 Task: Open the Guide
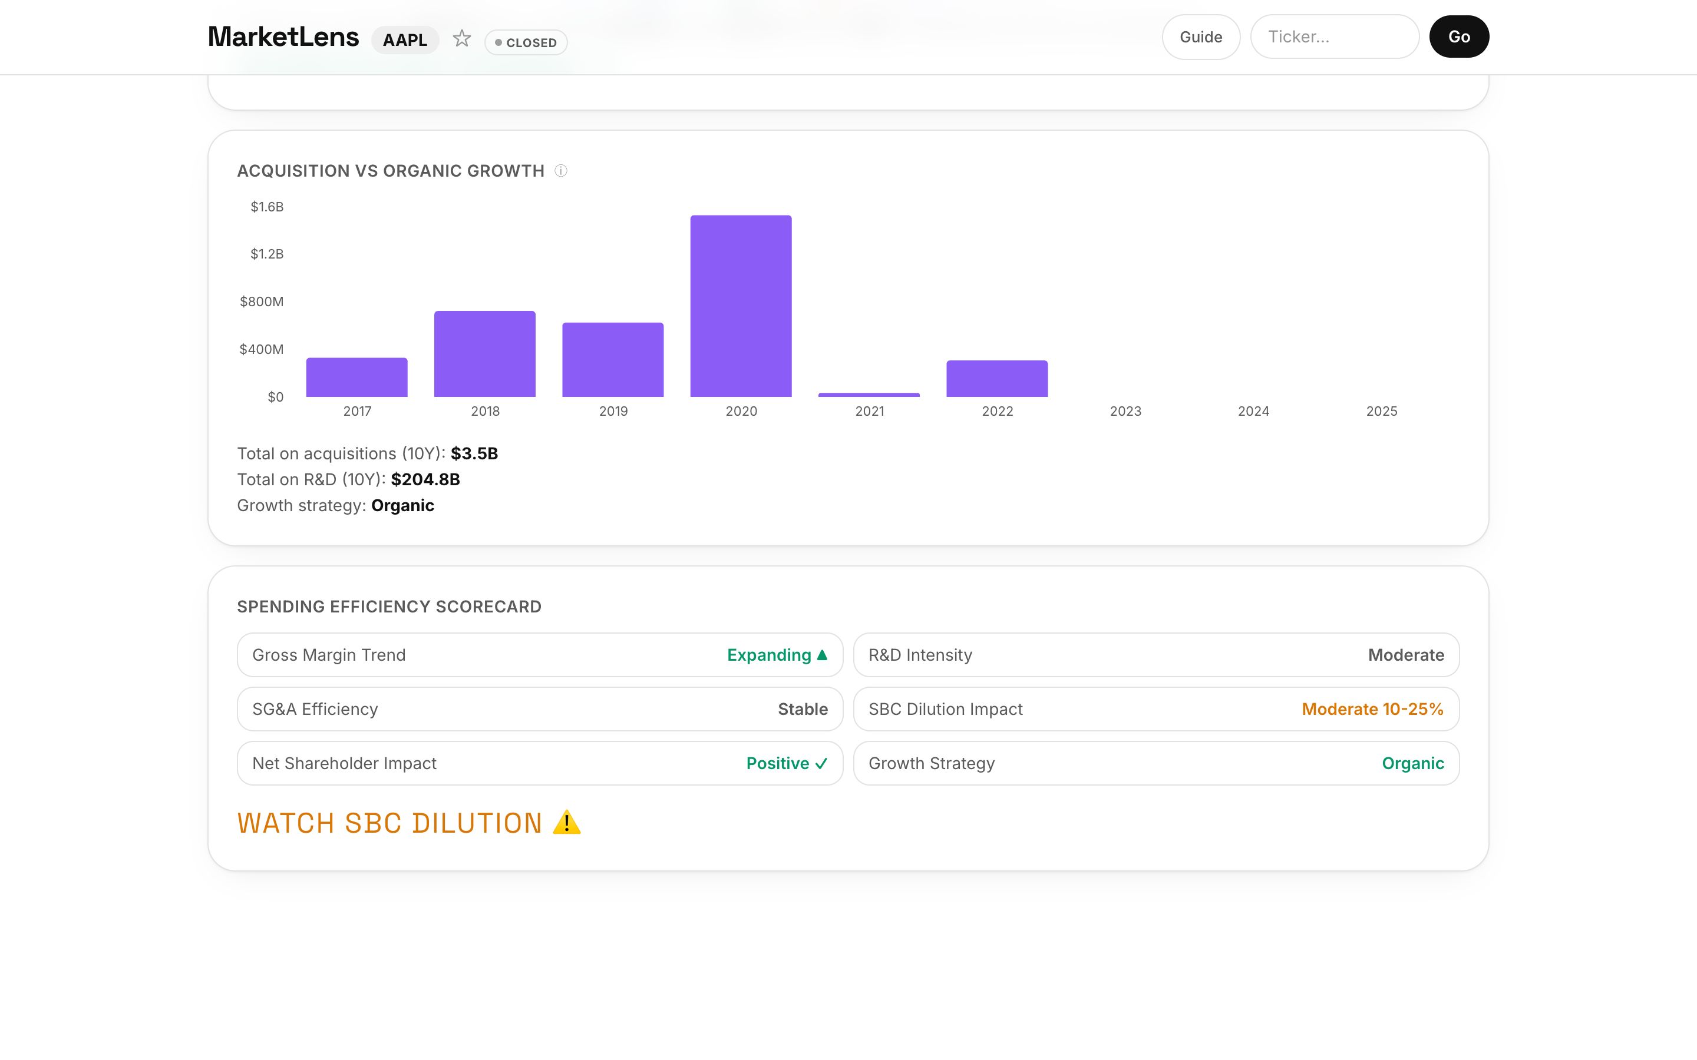pos(1200,37)
